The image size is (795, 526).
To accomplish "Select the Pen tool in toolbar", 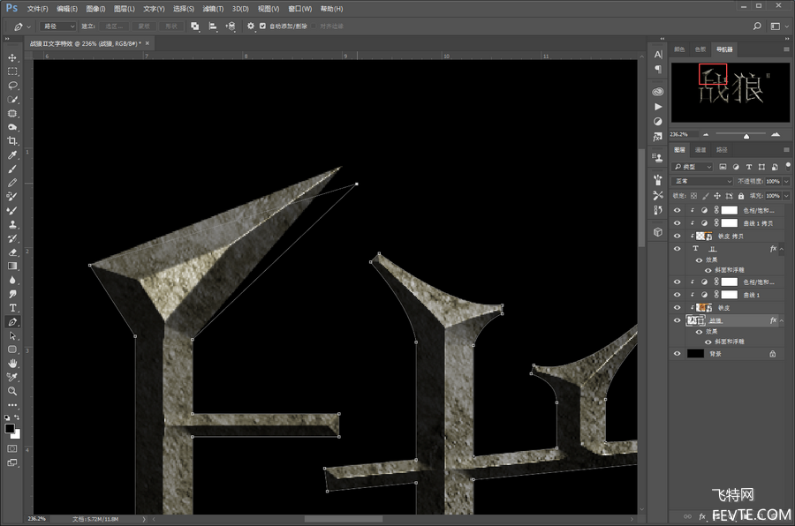I will tap(12, 322).
